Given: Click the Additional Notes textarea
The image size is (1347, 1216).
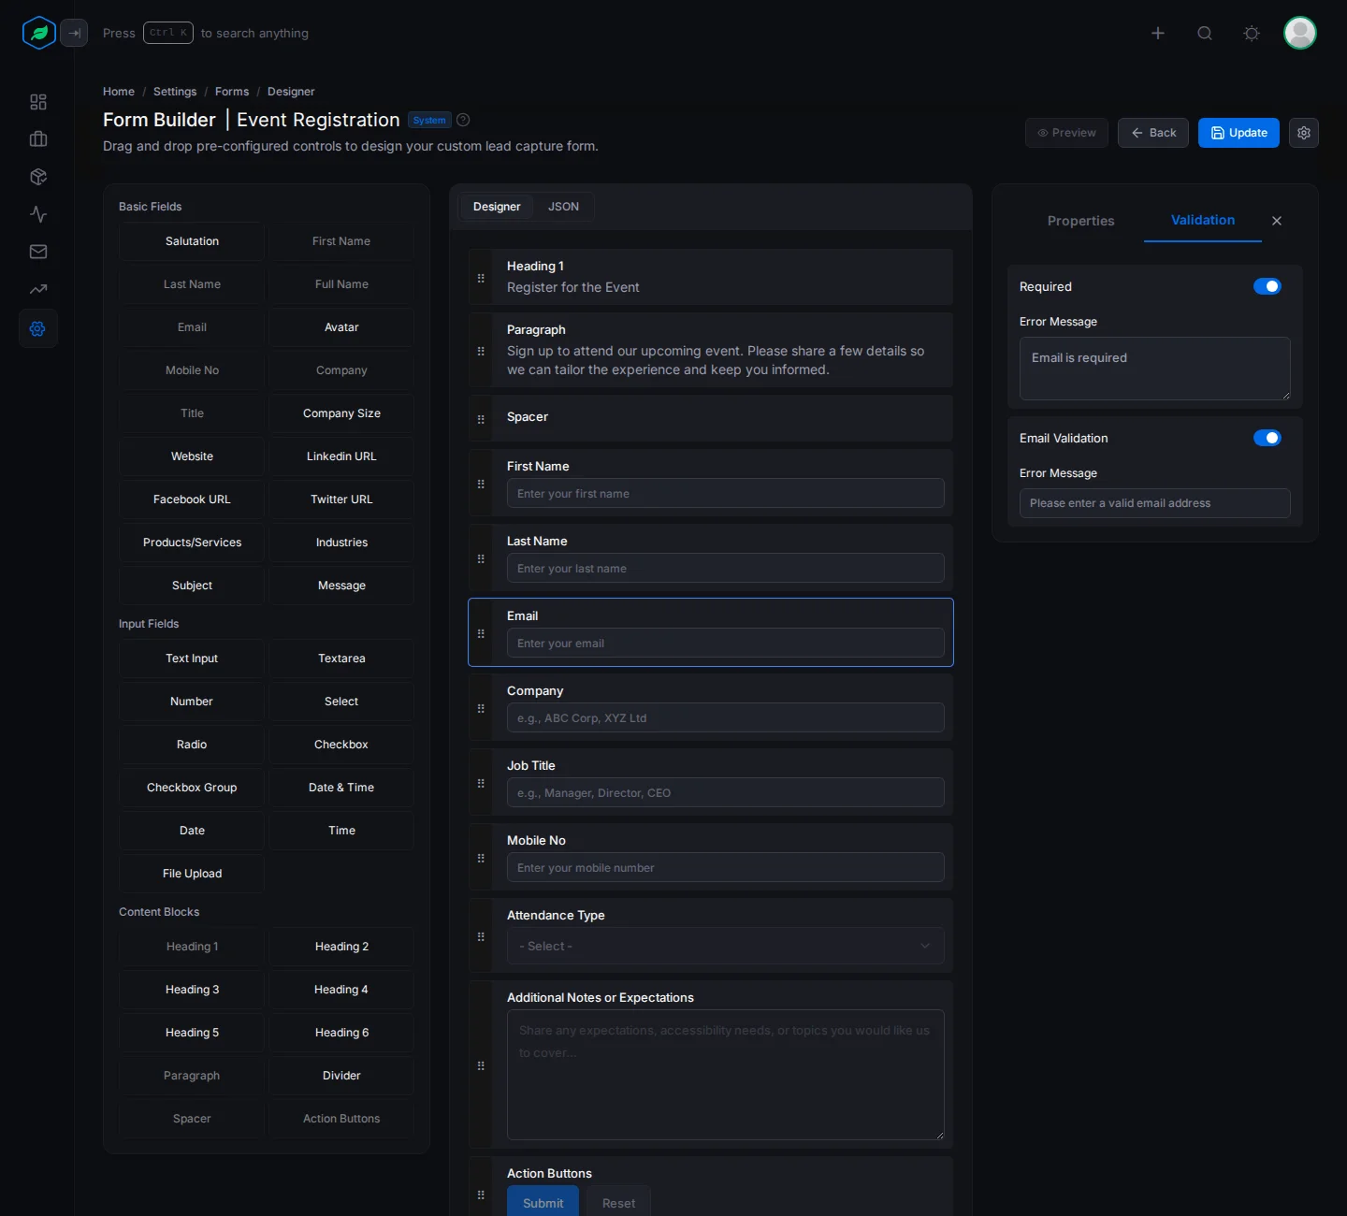Looking at the screenshot, I should pos(726,1075).
